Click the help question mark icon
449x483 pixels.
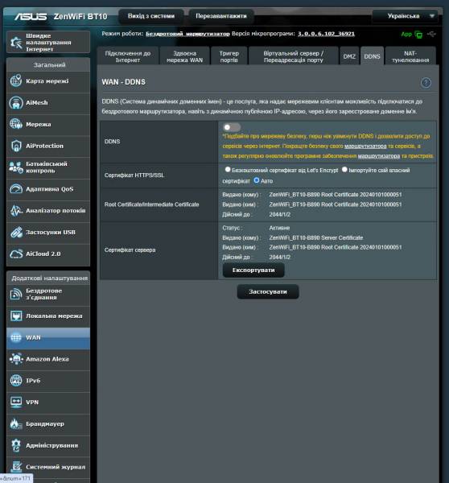point(426,83)
